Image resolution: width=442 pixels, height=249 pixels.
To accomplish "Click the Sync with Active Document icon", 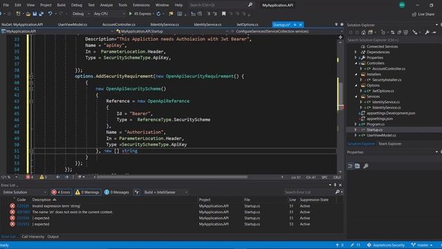I will (x=392, y=33).
